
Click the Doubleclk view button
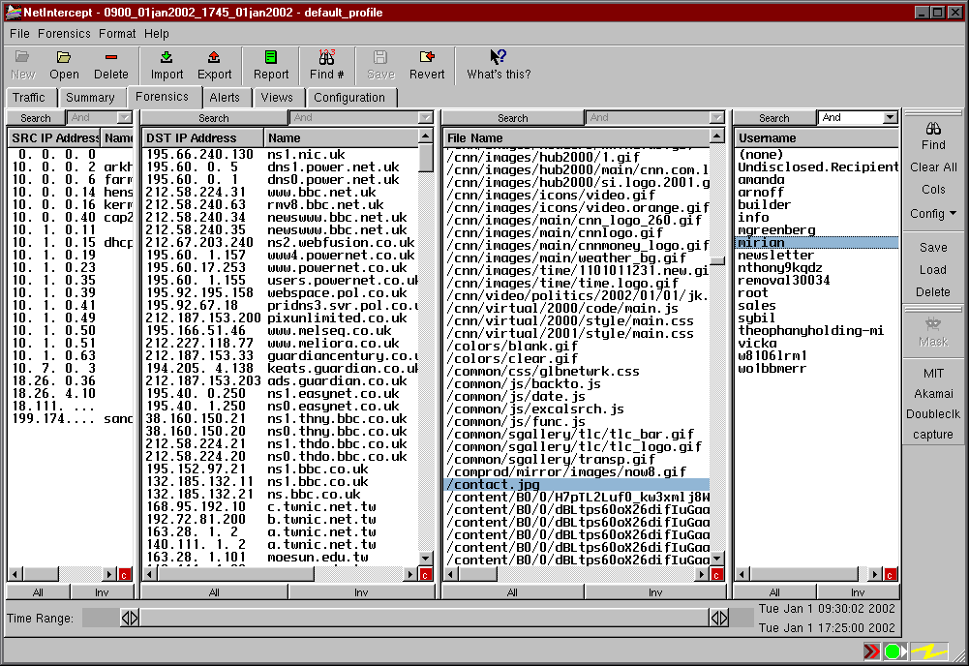coord(933,414)
